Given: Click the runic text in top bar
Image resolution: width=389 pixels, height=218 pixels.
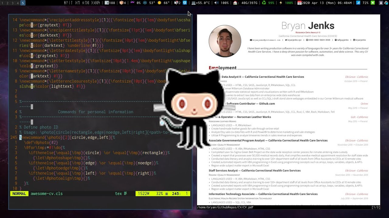Looking at the screenshot, I should pyautogui.click(x=82, y=3).
